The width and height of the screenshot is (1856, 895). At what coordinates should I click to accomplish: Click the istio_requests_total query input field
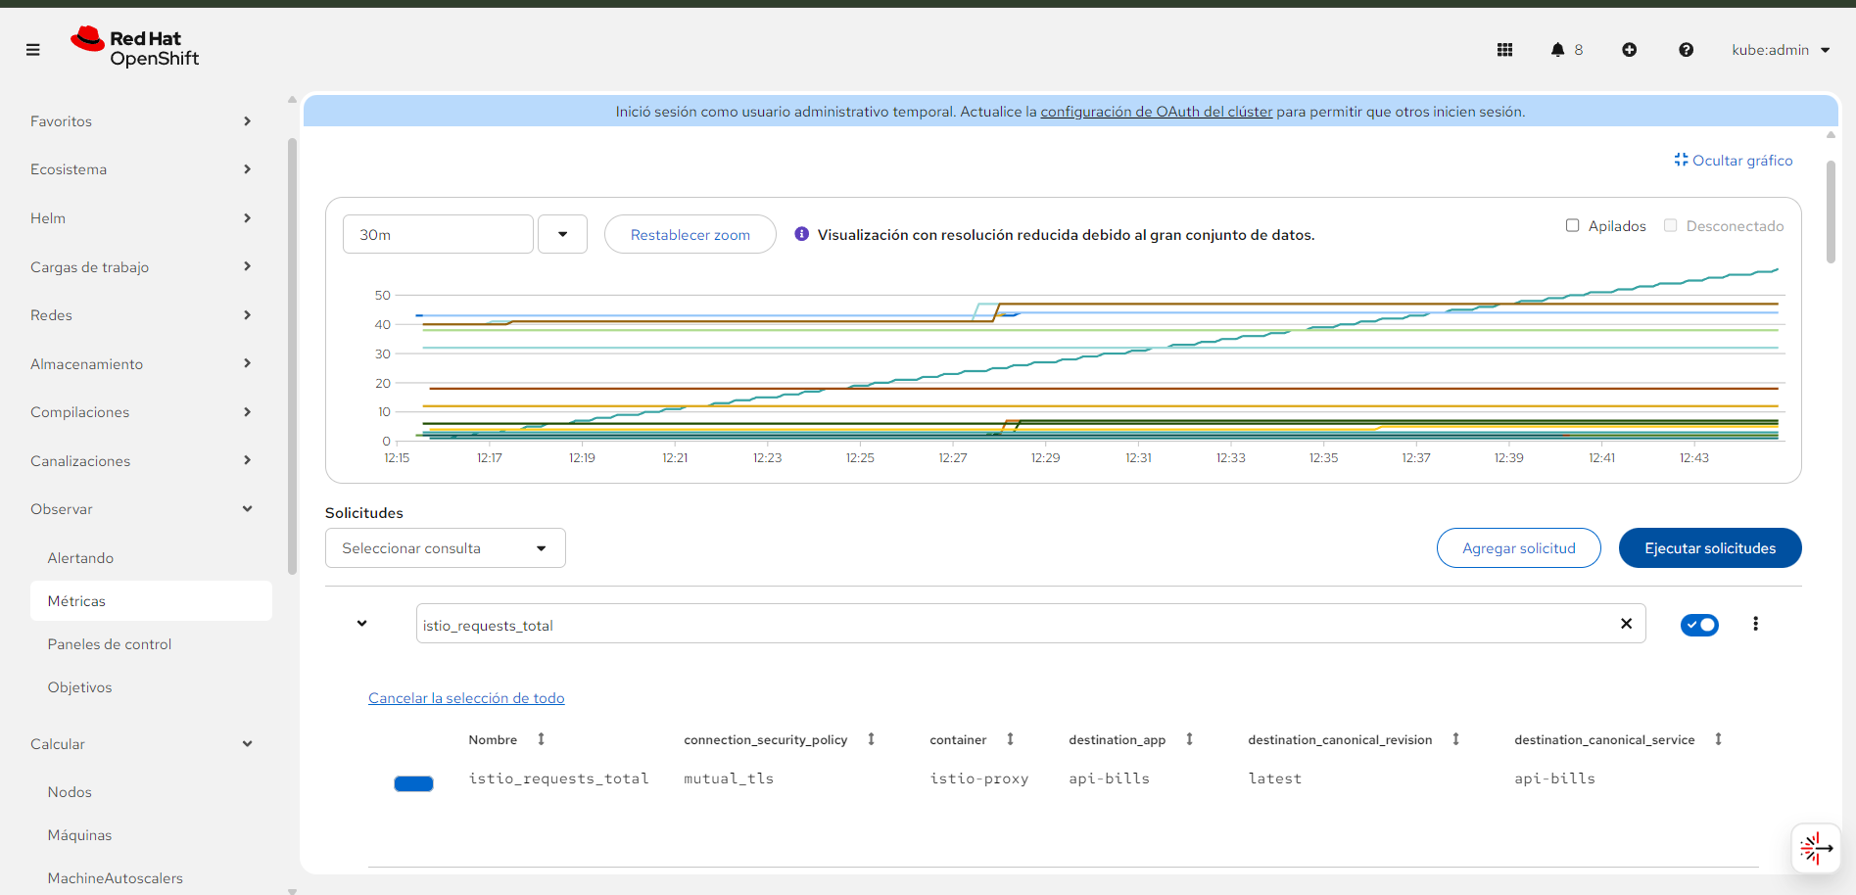point(1009,625)
